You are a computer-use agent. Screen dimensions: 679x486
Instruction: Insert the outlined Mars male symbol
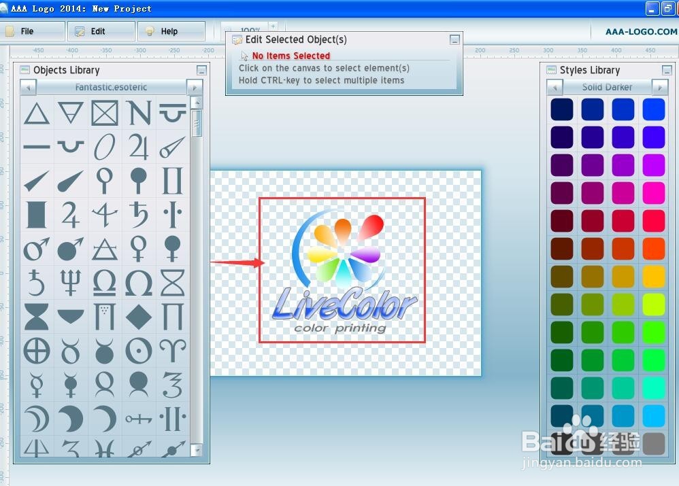pyautogui.click(x=36, y=249)
